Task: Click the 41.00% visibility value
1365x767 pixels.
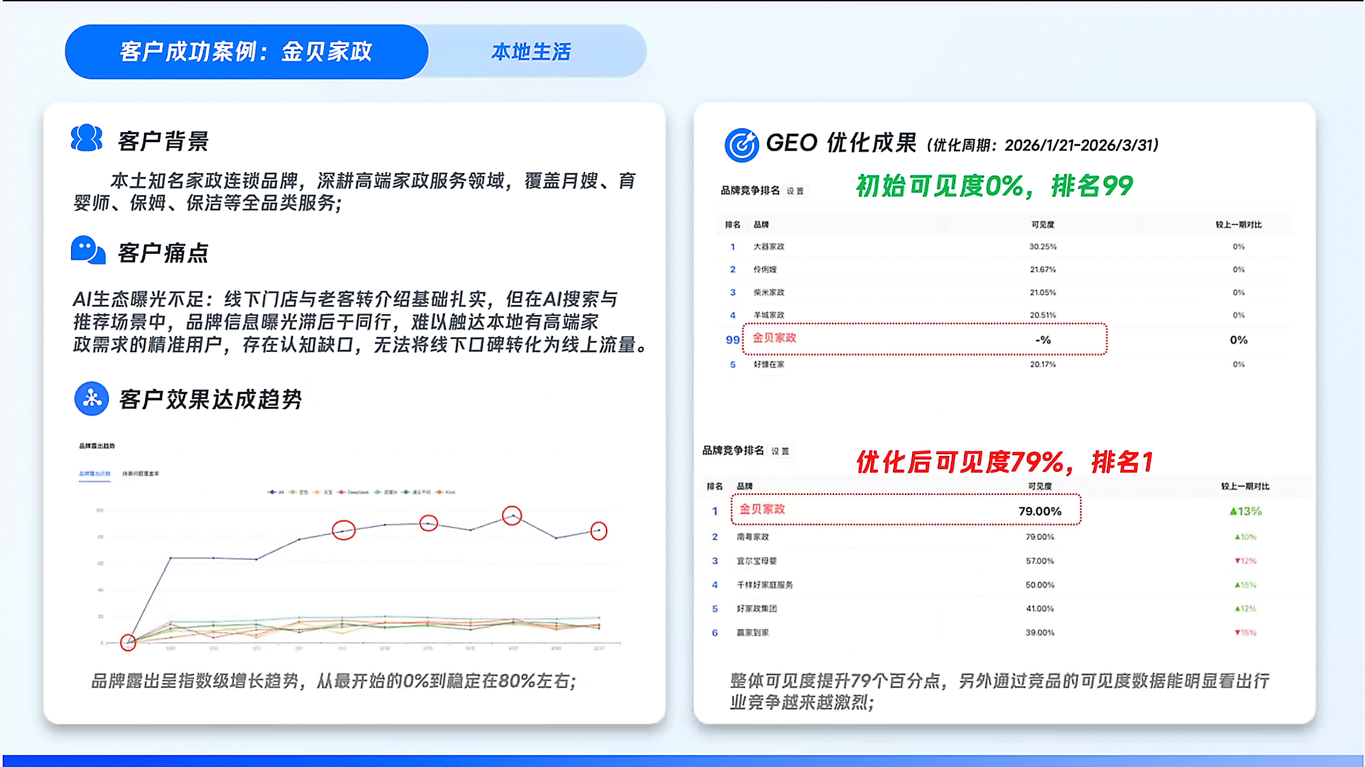Action: tap(1040, 609)
